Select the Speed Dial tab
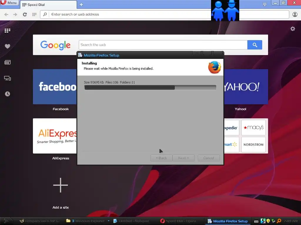 (x=49, y=5)
